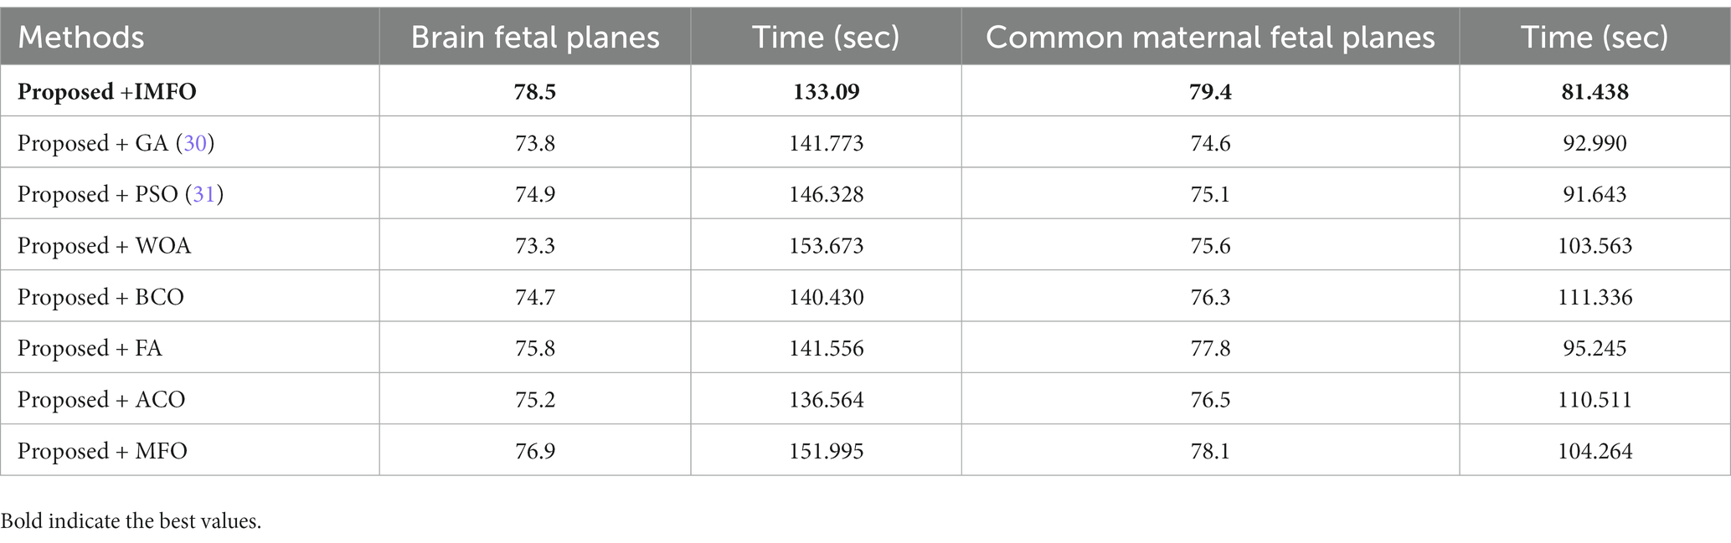The image size is (1731, 543).
Task: Select the Brain fetal planes header
Action: [535, 38]
